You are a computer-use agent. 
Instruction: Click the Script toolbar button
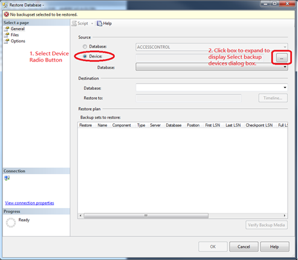(x=80, y=24)
